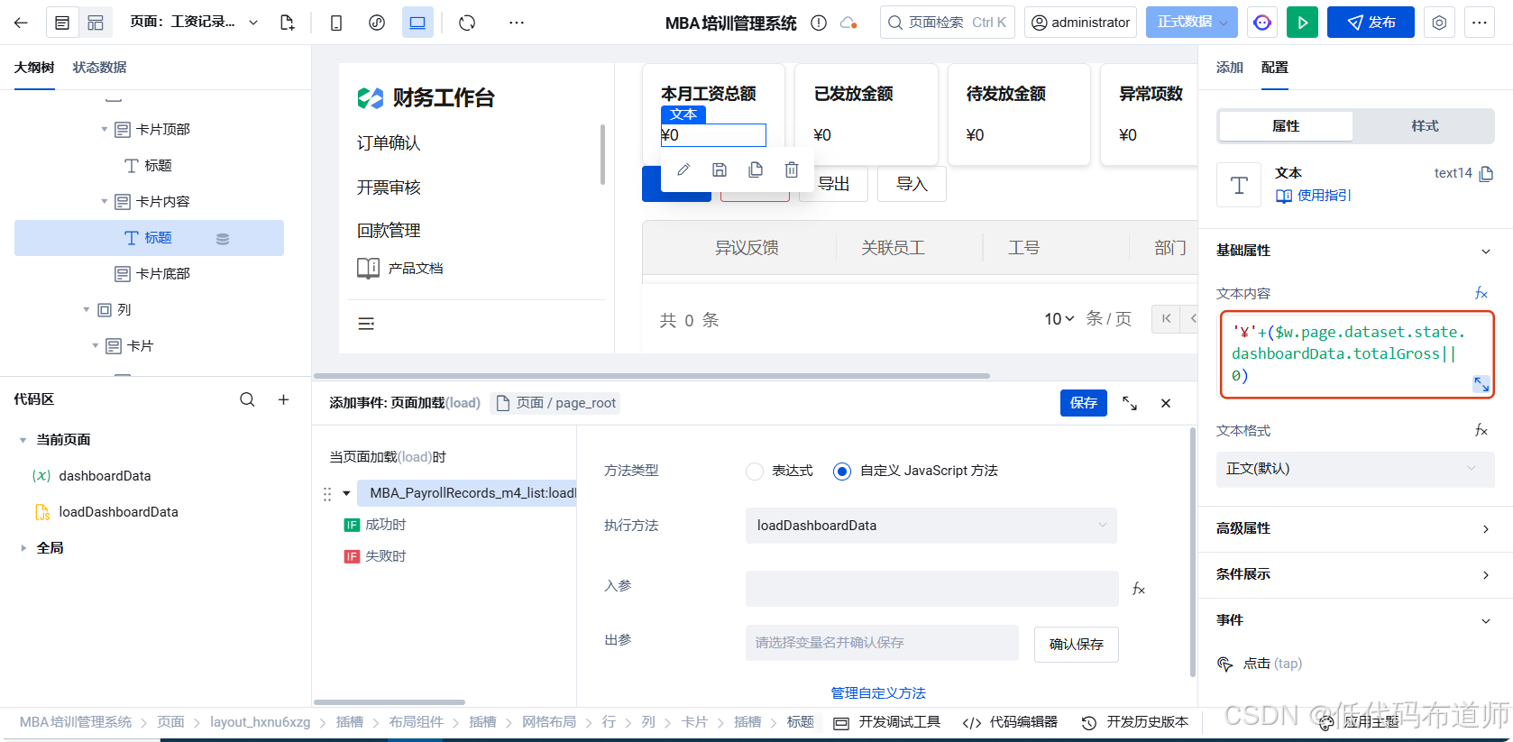This screenshot has width=1513, height=742.
Task: Open 开发调试工具 in bottom bar
Action: tap(887, 722)
